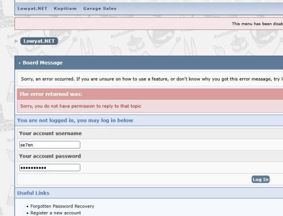Open the Garage Sales menu item
This screenshot has height=216, width=283.
coord(100,9)
